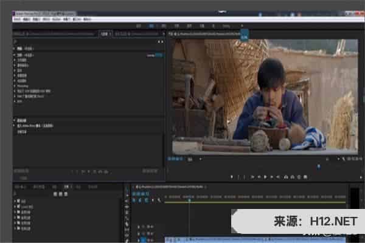365x243 pixels.
Task: Click Mark In button in Program monitor
Action: tap(238, 177)
